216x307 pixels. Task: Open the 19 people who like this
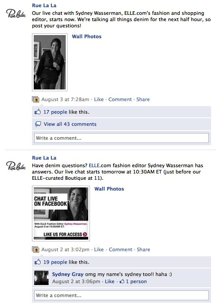click(55, 262)
